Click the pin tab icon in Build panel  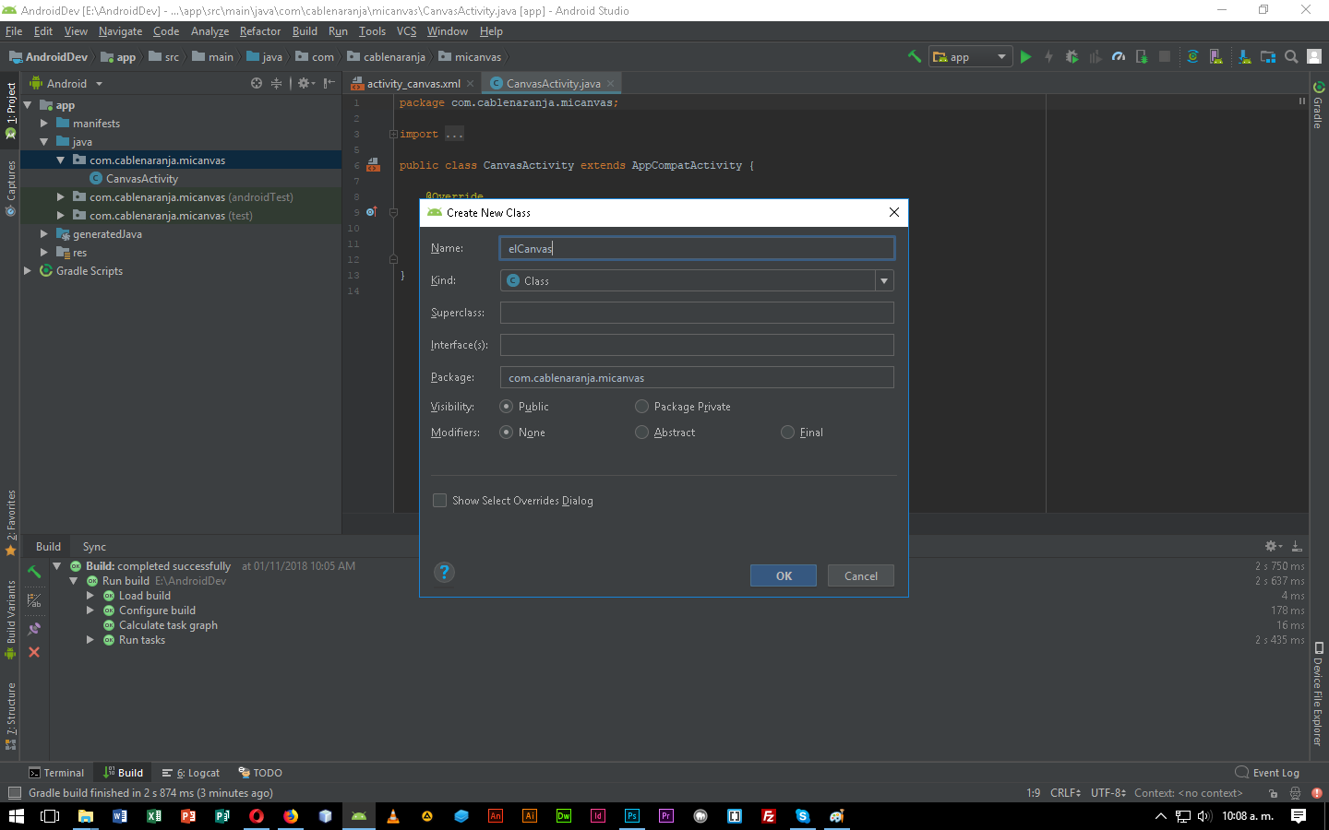[x=34, y=628]
